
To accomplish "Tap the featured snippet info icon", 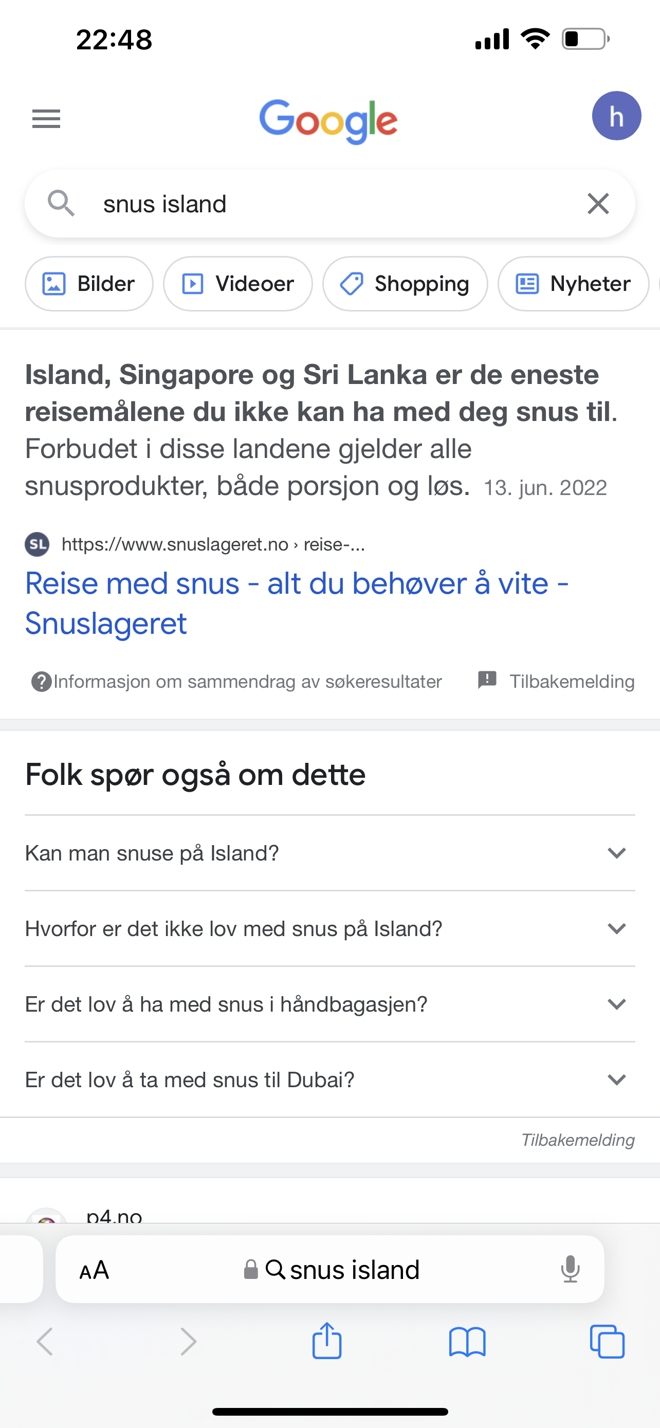I will coord(41,682).
